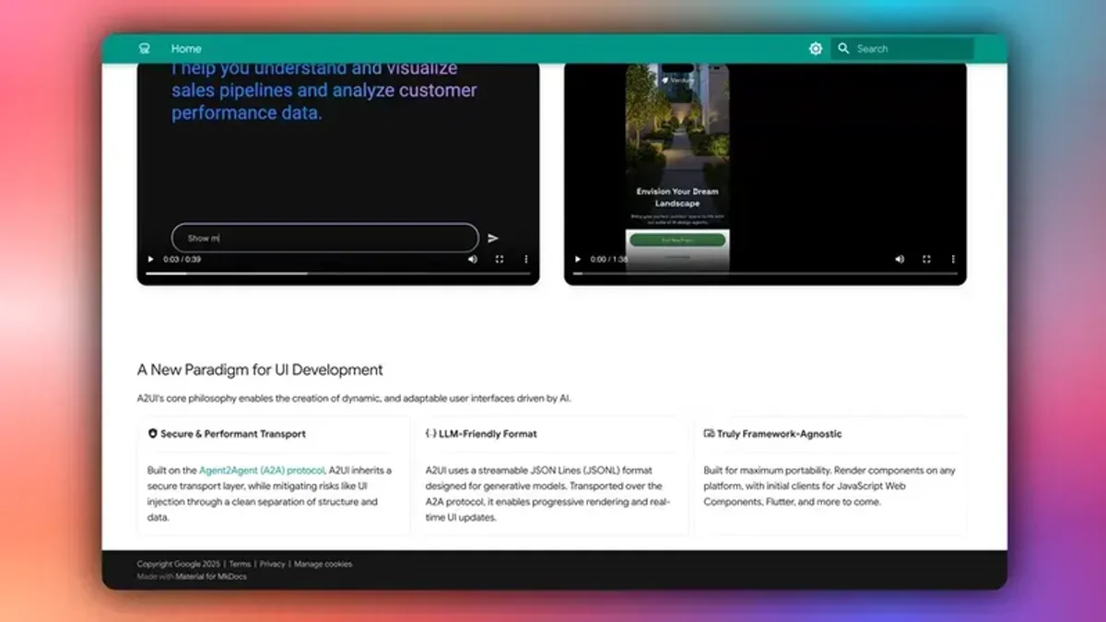Open the settings gear in the top bar

click(815, 48)
